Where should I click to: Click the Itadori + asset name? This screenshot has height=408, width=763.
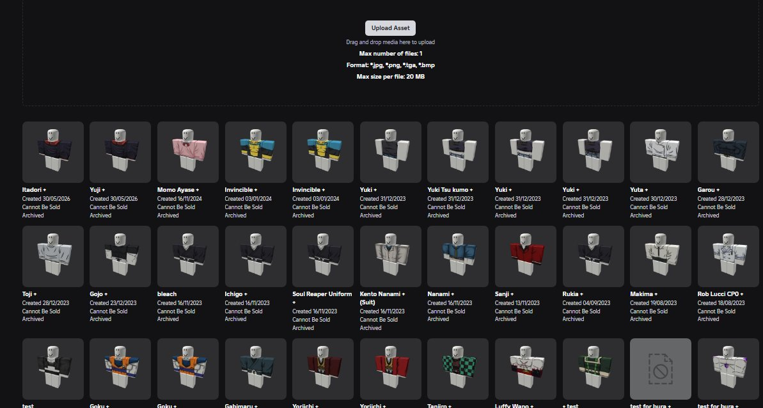tap(34, 190)
